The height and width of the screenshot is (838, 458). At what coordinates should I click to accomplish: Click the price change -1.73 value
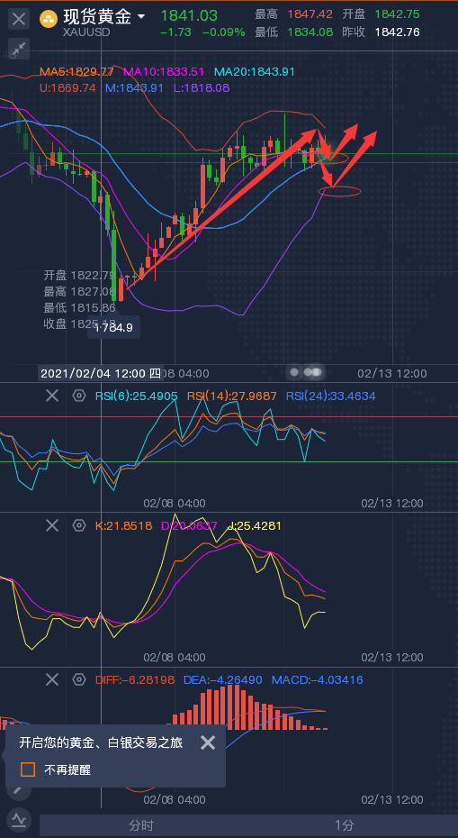[x=175, y=32]
